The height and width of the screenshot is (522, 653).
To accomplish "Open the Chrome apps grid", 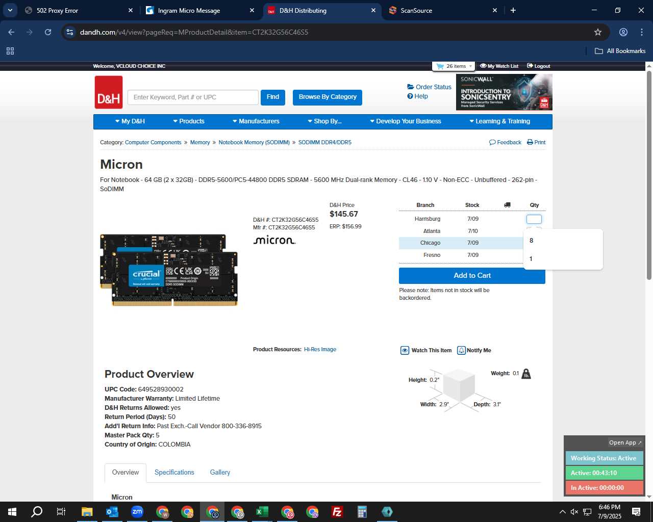I will [x=10, y=51].
